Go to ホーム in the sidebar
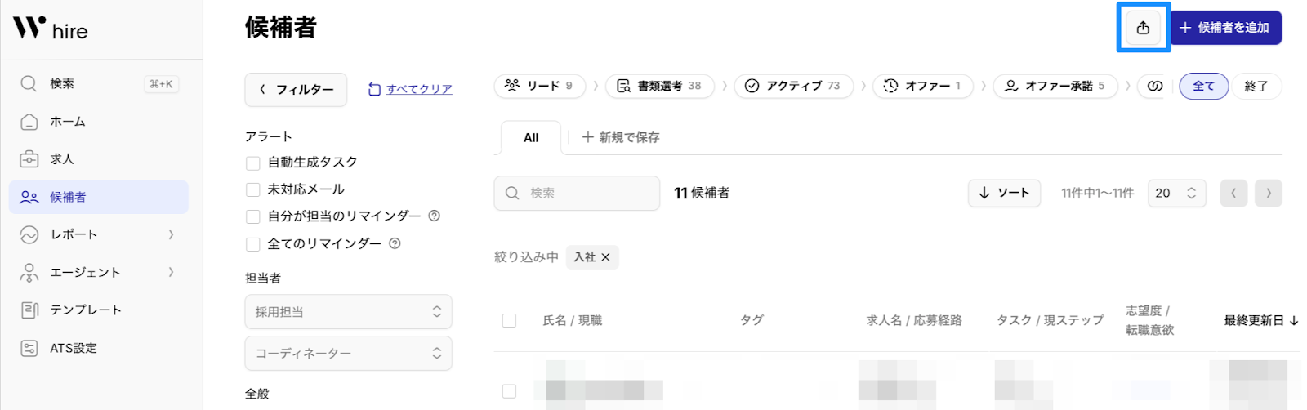 pyautogui.click(x=67, y=122)
